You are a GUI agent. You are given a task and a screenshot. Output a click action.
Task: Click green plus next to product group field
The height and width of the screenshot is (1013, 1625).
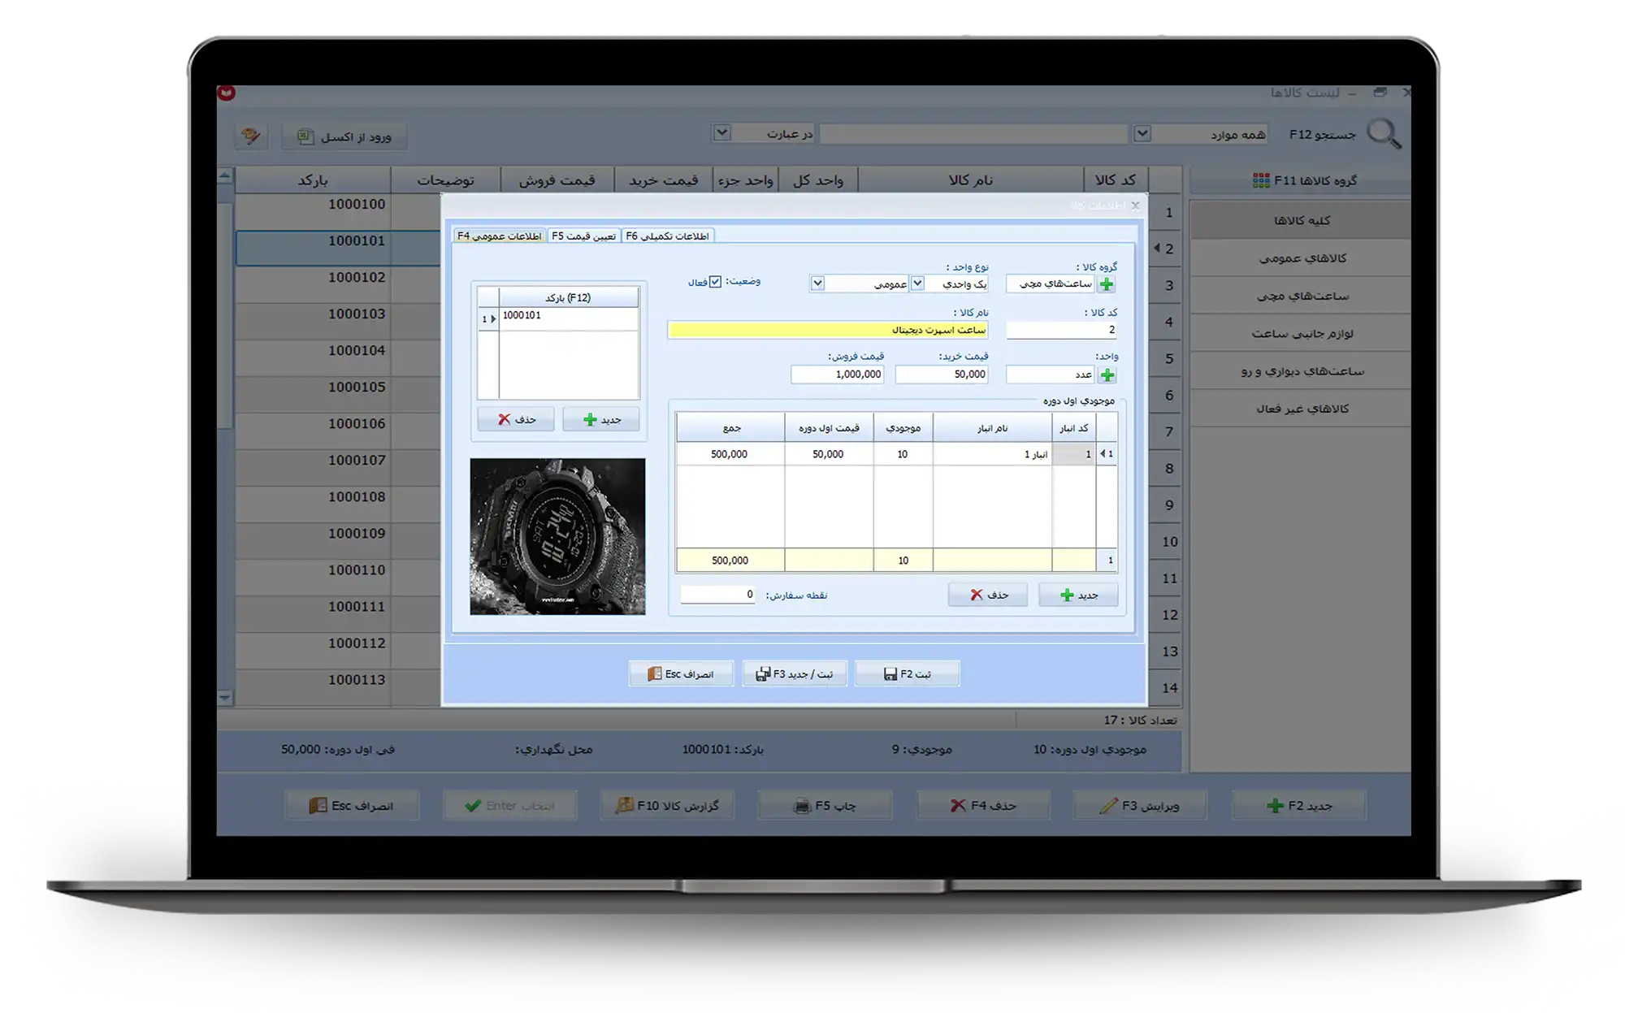[1106, 284]
